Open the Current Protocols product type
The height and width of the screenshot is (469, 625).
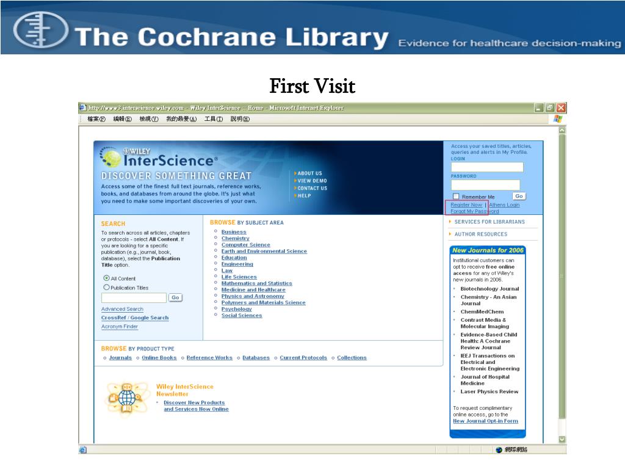point(303,358)
